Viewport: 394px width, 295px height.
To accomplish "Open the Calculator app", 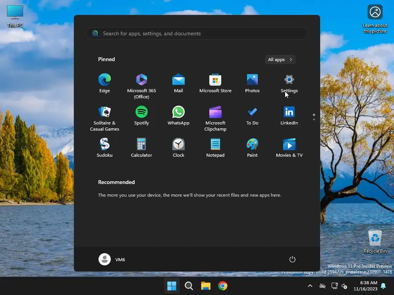I will 142,148.
